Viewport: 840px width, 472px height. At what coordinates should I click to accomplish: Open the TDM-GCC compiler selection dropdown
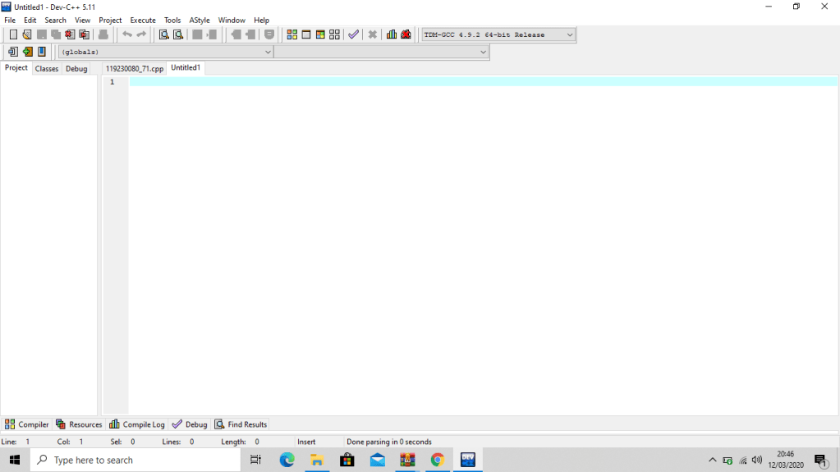coord(498,34)
